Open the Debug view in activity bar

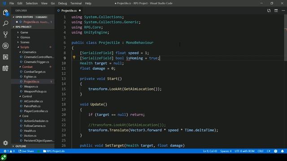[x=5, y=46]
